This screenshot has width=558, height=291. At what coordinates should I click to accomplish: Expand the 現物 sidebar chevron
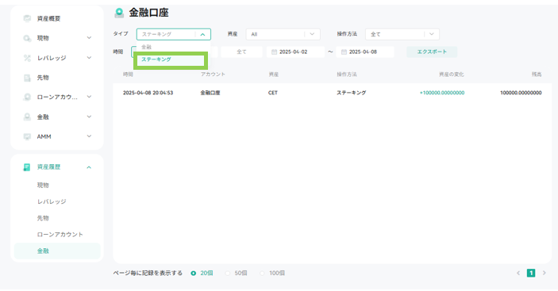pyautogui.click(x=89, y=37)
